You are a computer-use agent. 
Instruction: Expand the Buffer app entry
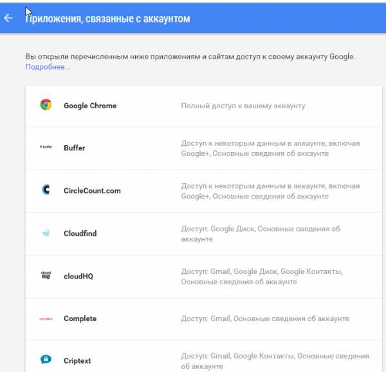tap(204, 148)
